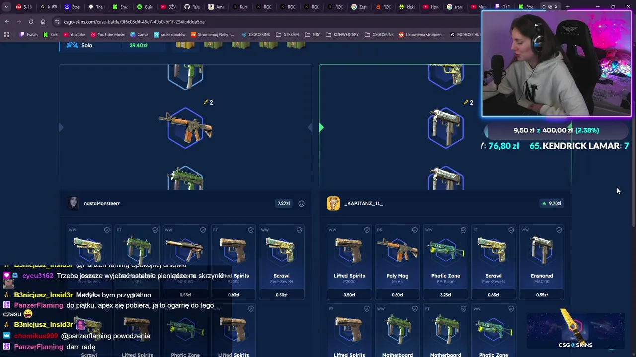Open the emoji reaction icon beside nastaMonsteerr
This screenshot has height=357, width=636.
[x=301, y=203]
